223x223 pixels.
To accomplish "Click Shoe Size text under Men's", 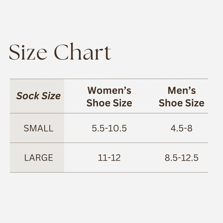I will click(x=182, y=103).
